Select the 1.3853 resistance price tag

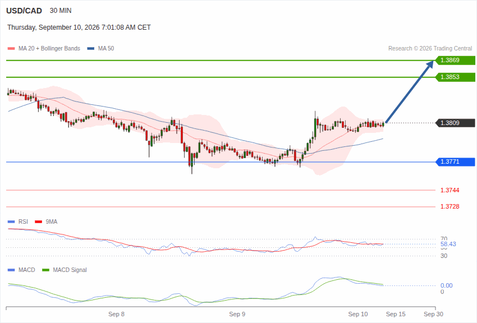(x=456, y=77)
